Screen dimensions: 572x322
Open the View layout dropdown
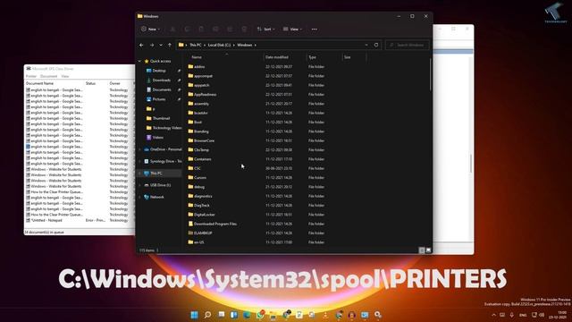click(x=292, y=29)
